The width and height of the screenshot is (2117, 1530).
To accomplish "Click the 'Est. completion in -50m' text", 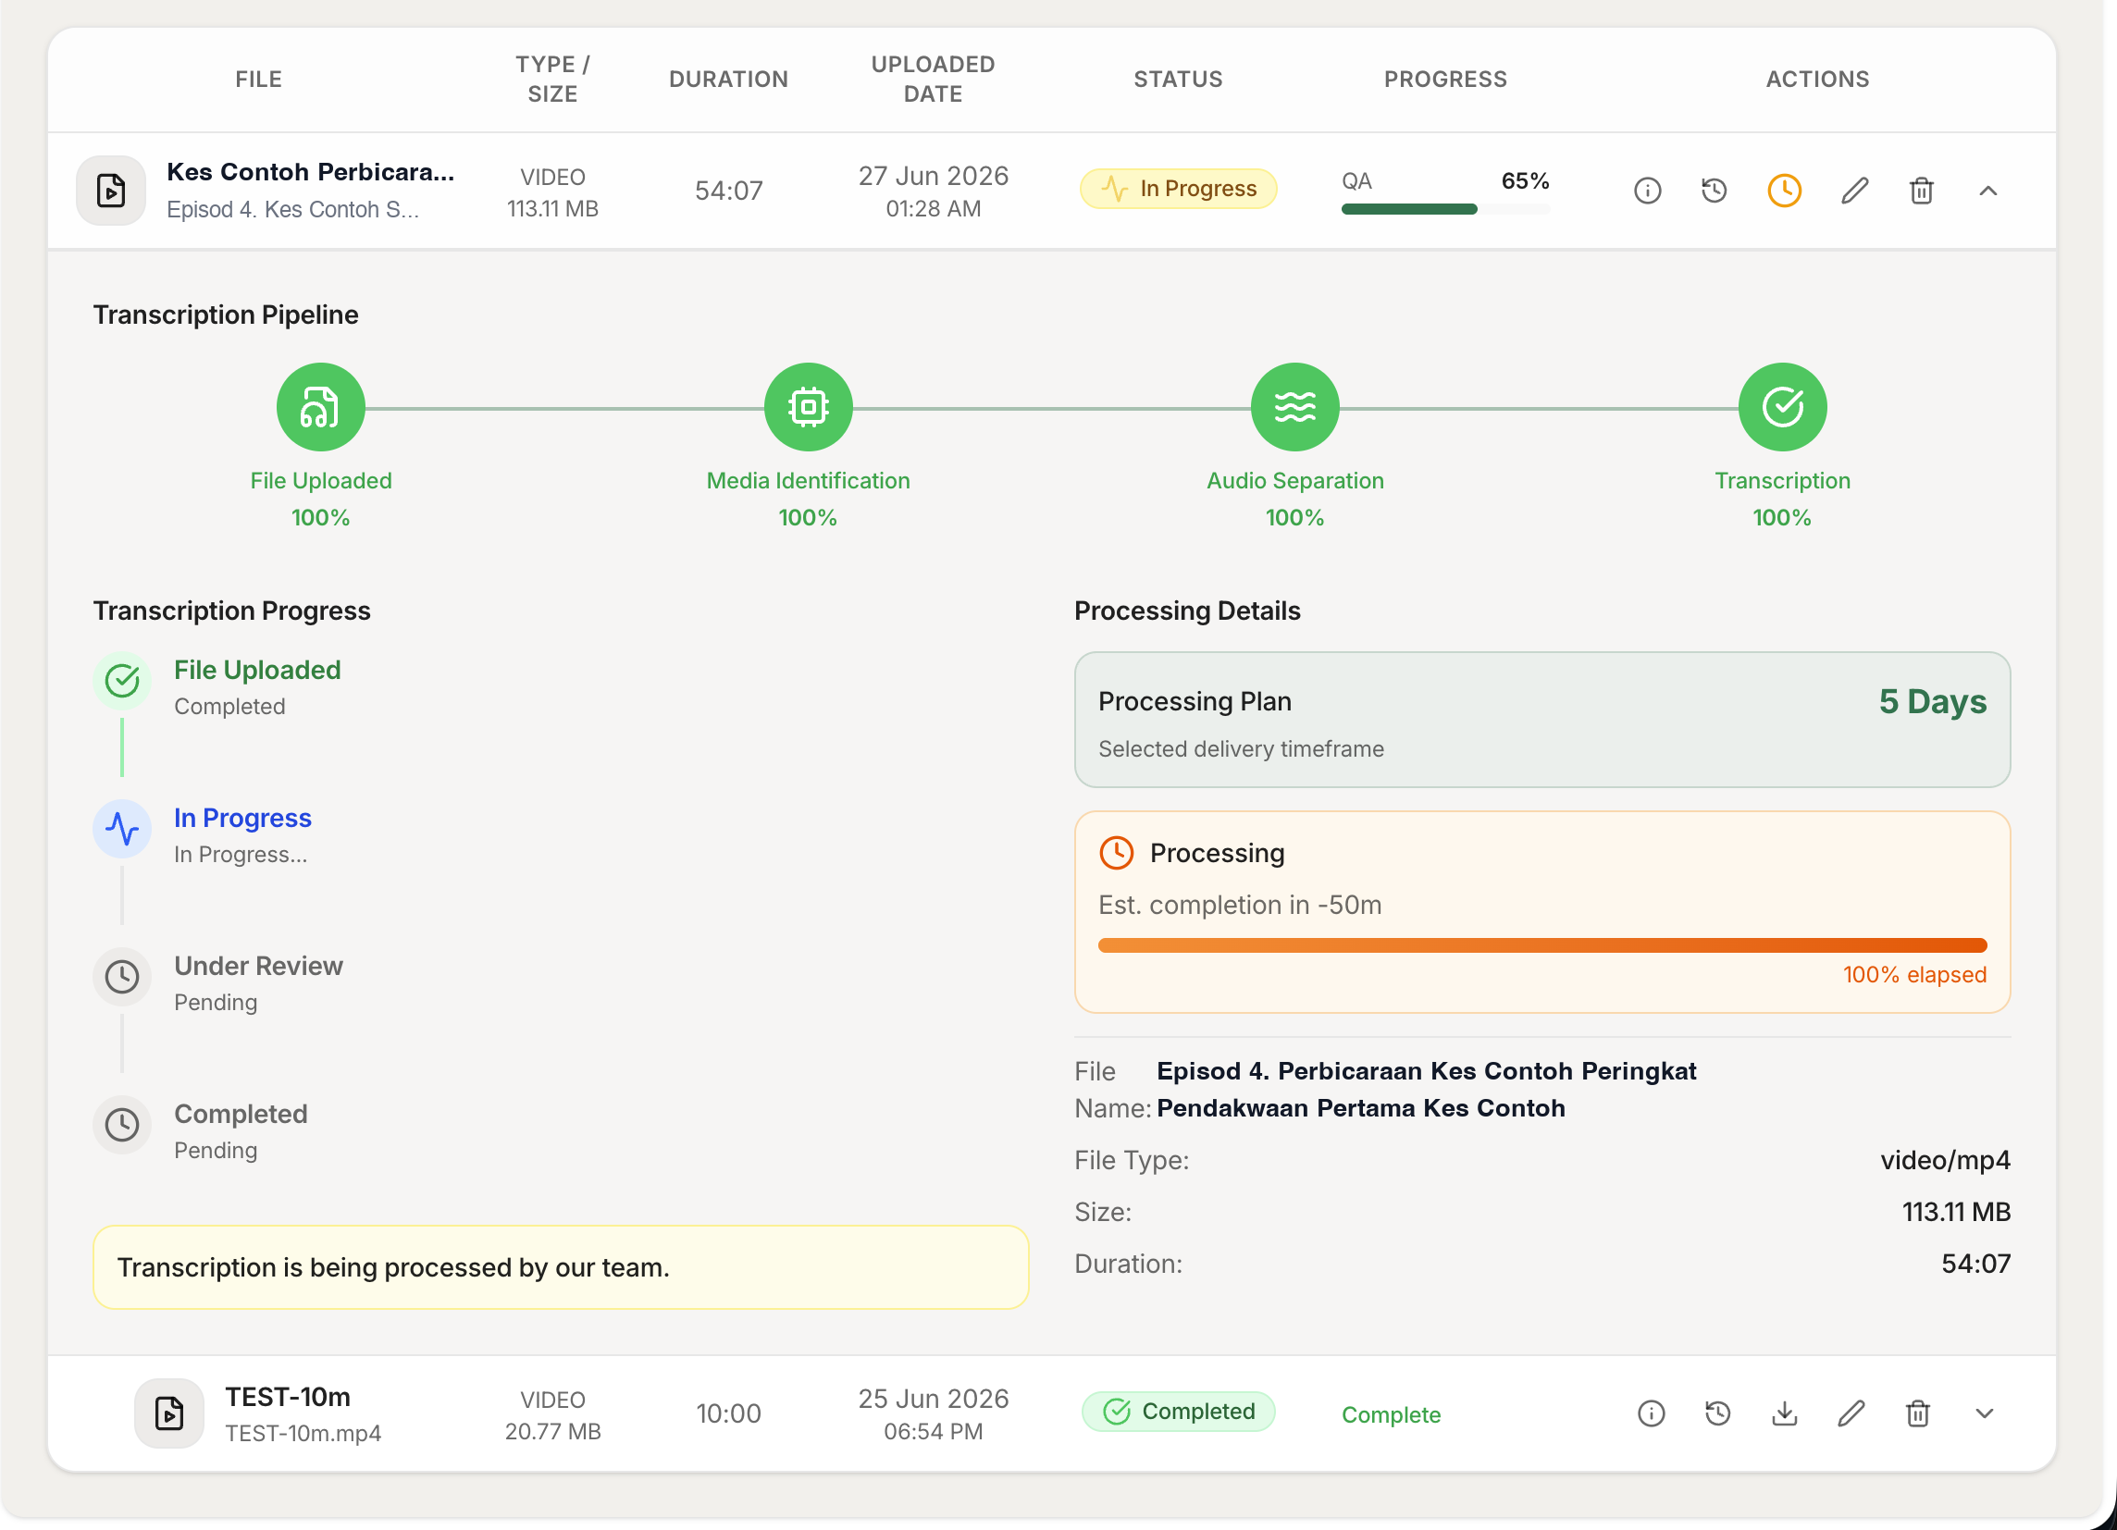I will click(x=1240, y=905).
